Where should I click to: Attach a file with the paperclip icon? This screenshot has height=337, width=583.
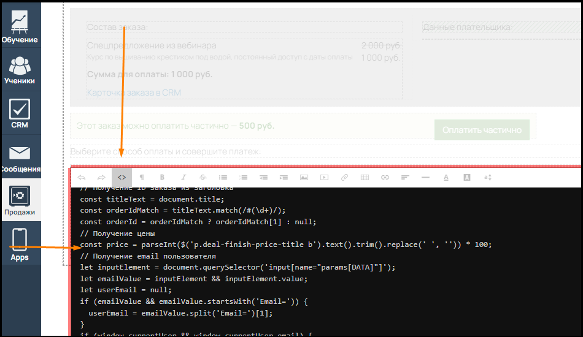[x=344, y=178]
